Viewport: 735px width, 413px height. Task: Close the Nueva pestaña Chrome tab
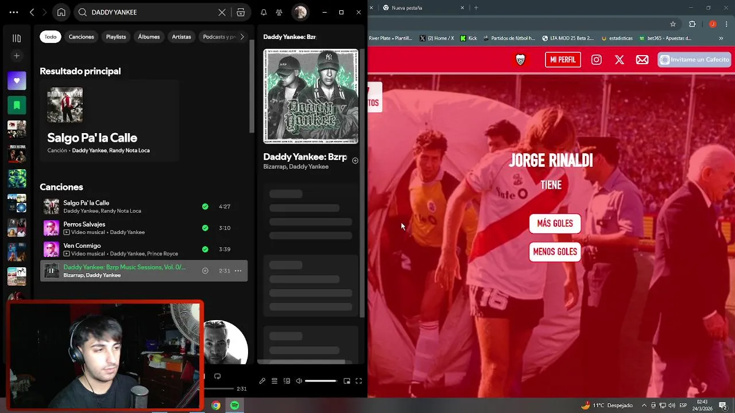pyautogui.click(x=462, y=7)
